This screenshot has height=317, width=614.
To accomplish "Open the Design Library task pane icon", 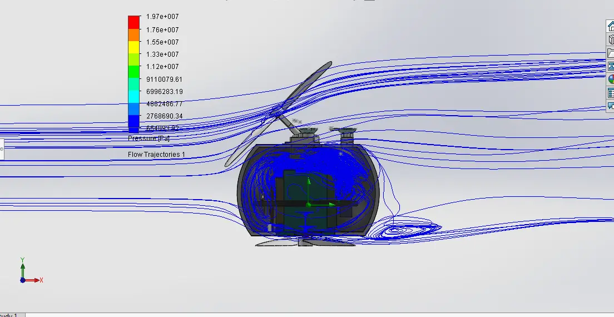I will pos(610,40).
